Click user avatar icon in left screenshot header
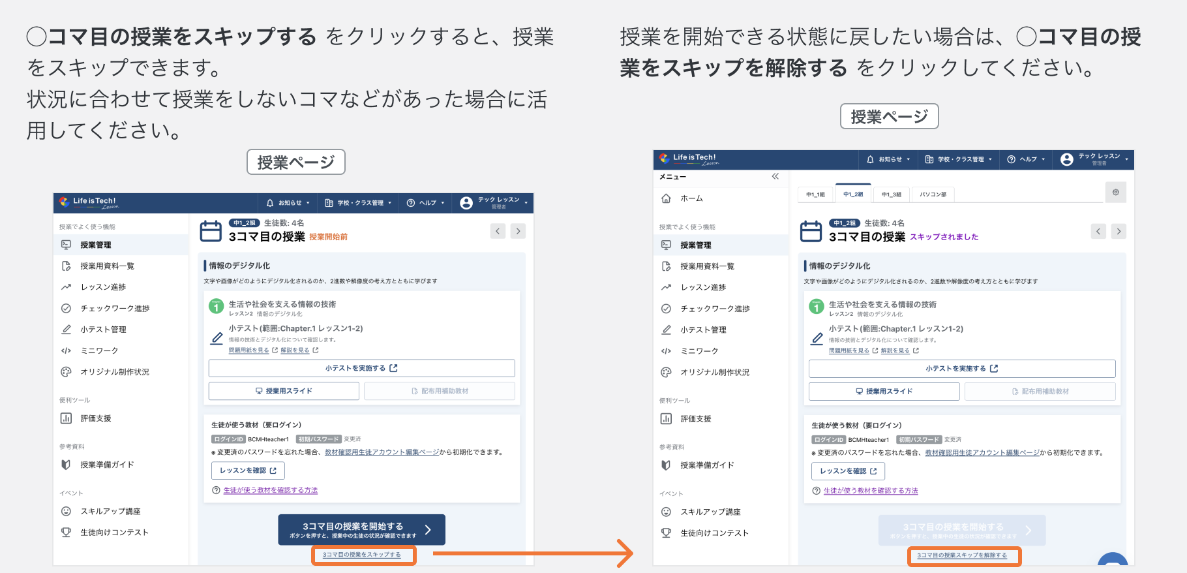This screenshot has width=1187, height=573. pyautogui.click(x=466, y=203)
